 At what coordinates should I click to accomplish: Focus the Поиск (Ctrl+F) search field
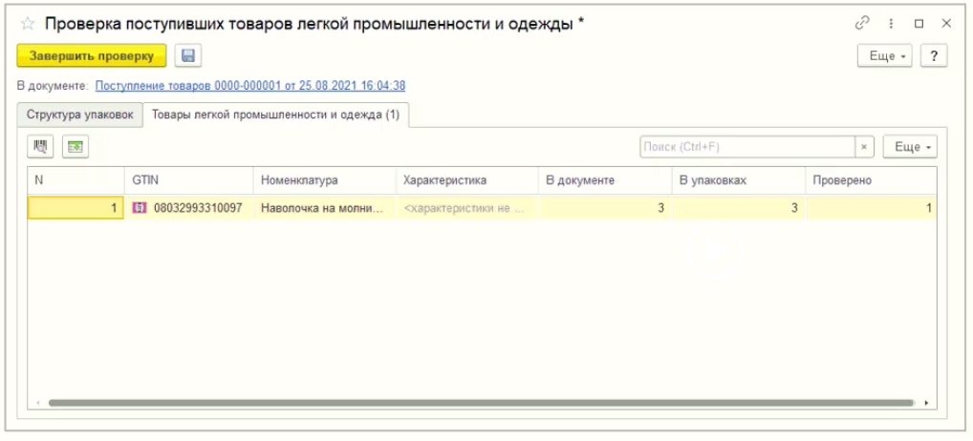746,147
